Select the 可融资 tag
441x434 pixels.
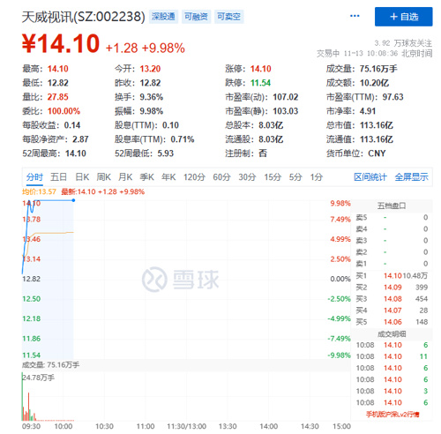196,17
